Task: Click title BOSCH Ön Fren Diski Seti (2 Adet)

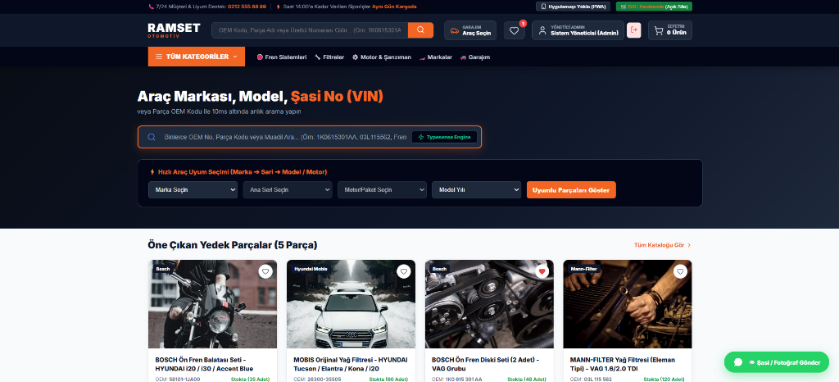Action: pos(485,364)
